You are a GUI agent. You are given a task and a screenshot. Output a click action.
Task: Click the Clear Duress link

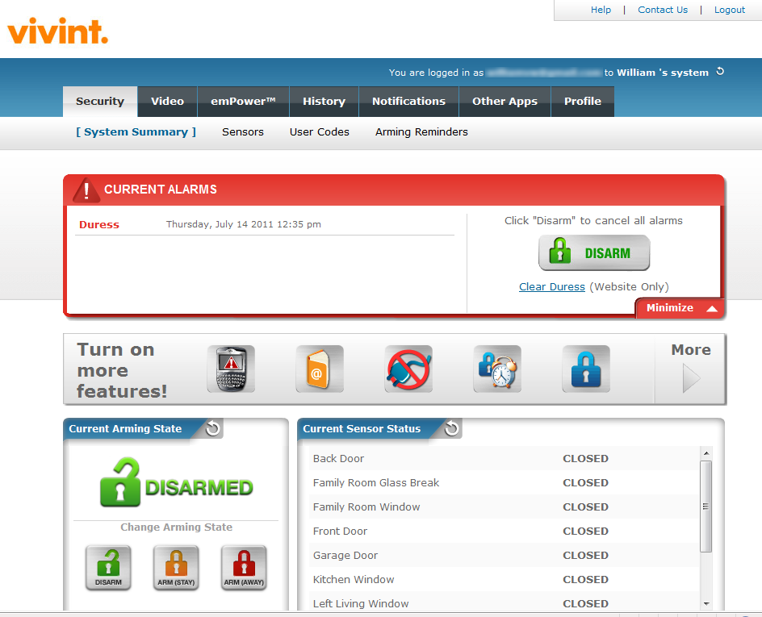tap(552, 287)
